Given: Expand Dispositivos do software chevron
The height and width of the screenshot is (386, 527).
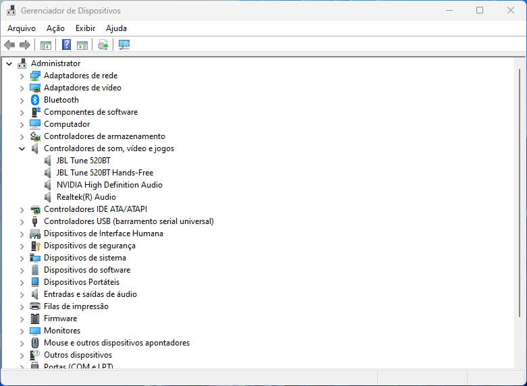Looking at the screenshot, I should tap(22, 271).
